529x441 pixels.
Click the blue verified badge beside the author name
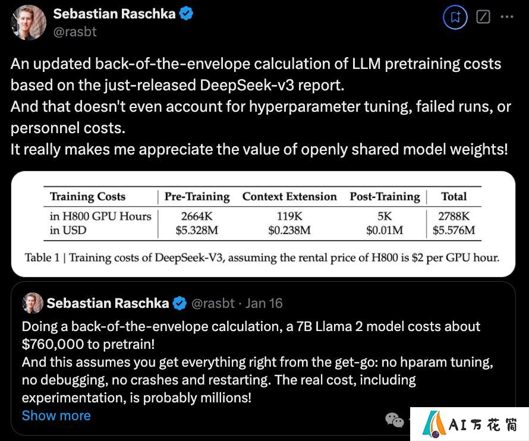pos(186,14)
